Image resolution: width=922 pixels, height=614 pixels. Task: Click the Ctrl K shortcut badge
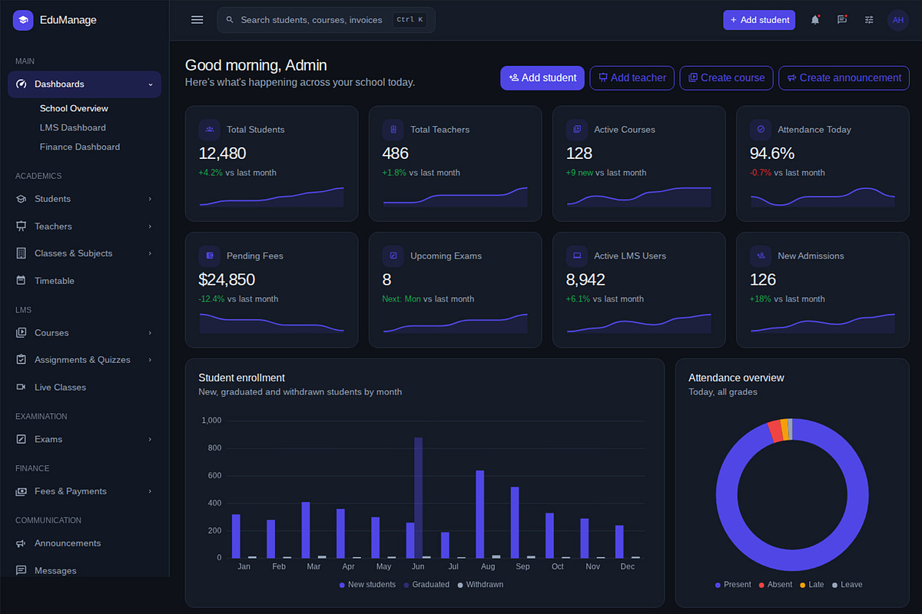click(x=410, y=20)
